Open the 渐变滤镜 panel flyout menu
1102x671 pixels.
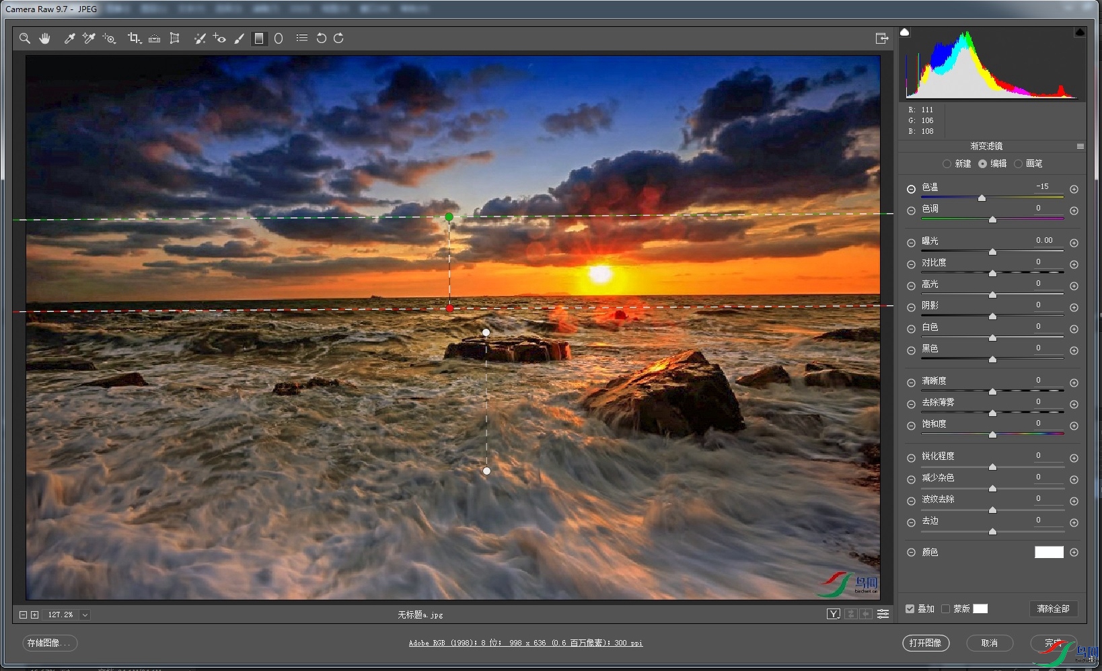point(1080,146)
